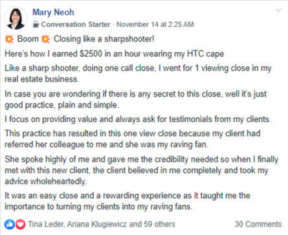
Task: Click the closing paragraph It was an easy close
Action: [127, 201]
